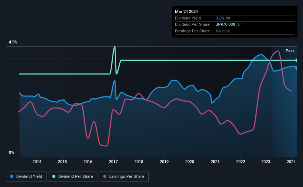The height and width of the screenshot is (187, 303).
Task: Click the teal dividend spike peak near 2017
Action: point(114,46)
